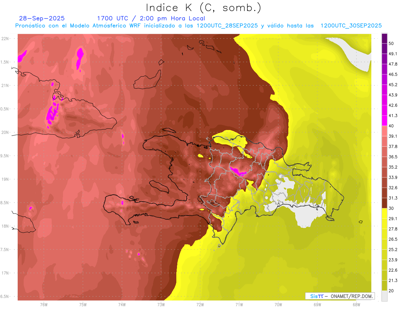Click the 39.1 colorbar value

[393, 136]
